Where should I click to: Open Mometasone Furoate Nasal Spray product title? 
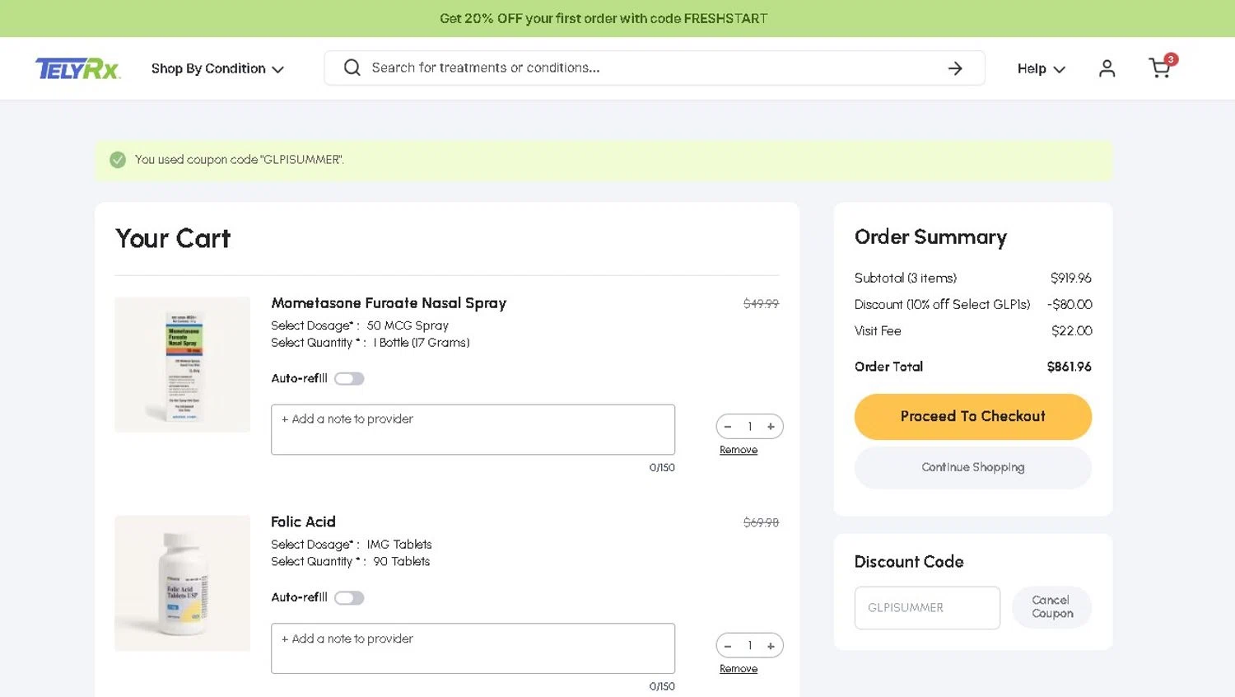click(389, 303)
